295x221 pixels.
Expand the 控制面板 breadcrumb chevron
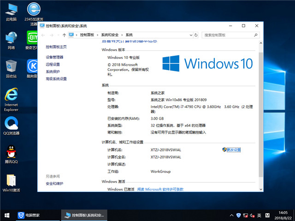pyautogui.click(x=97, y=35)
